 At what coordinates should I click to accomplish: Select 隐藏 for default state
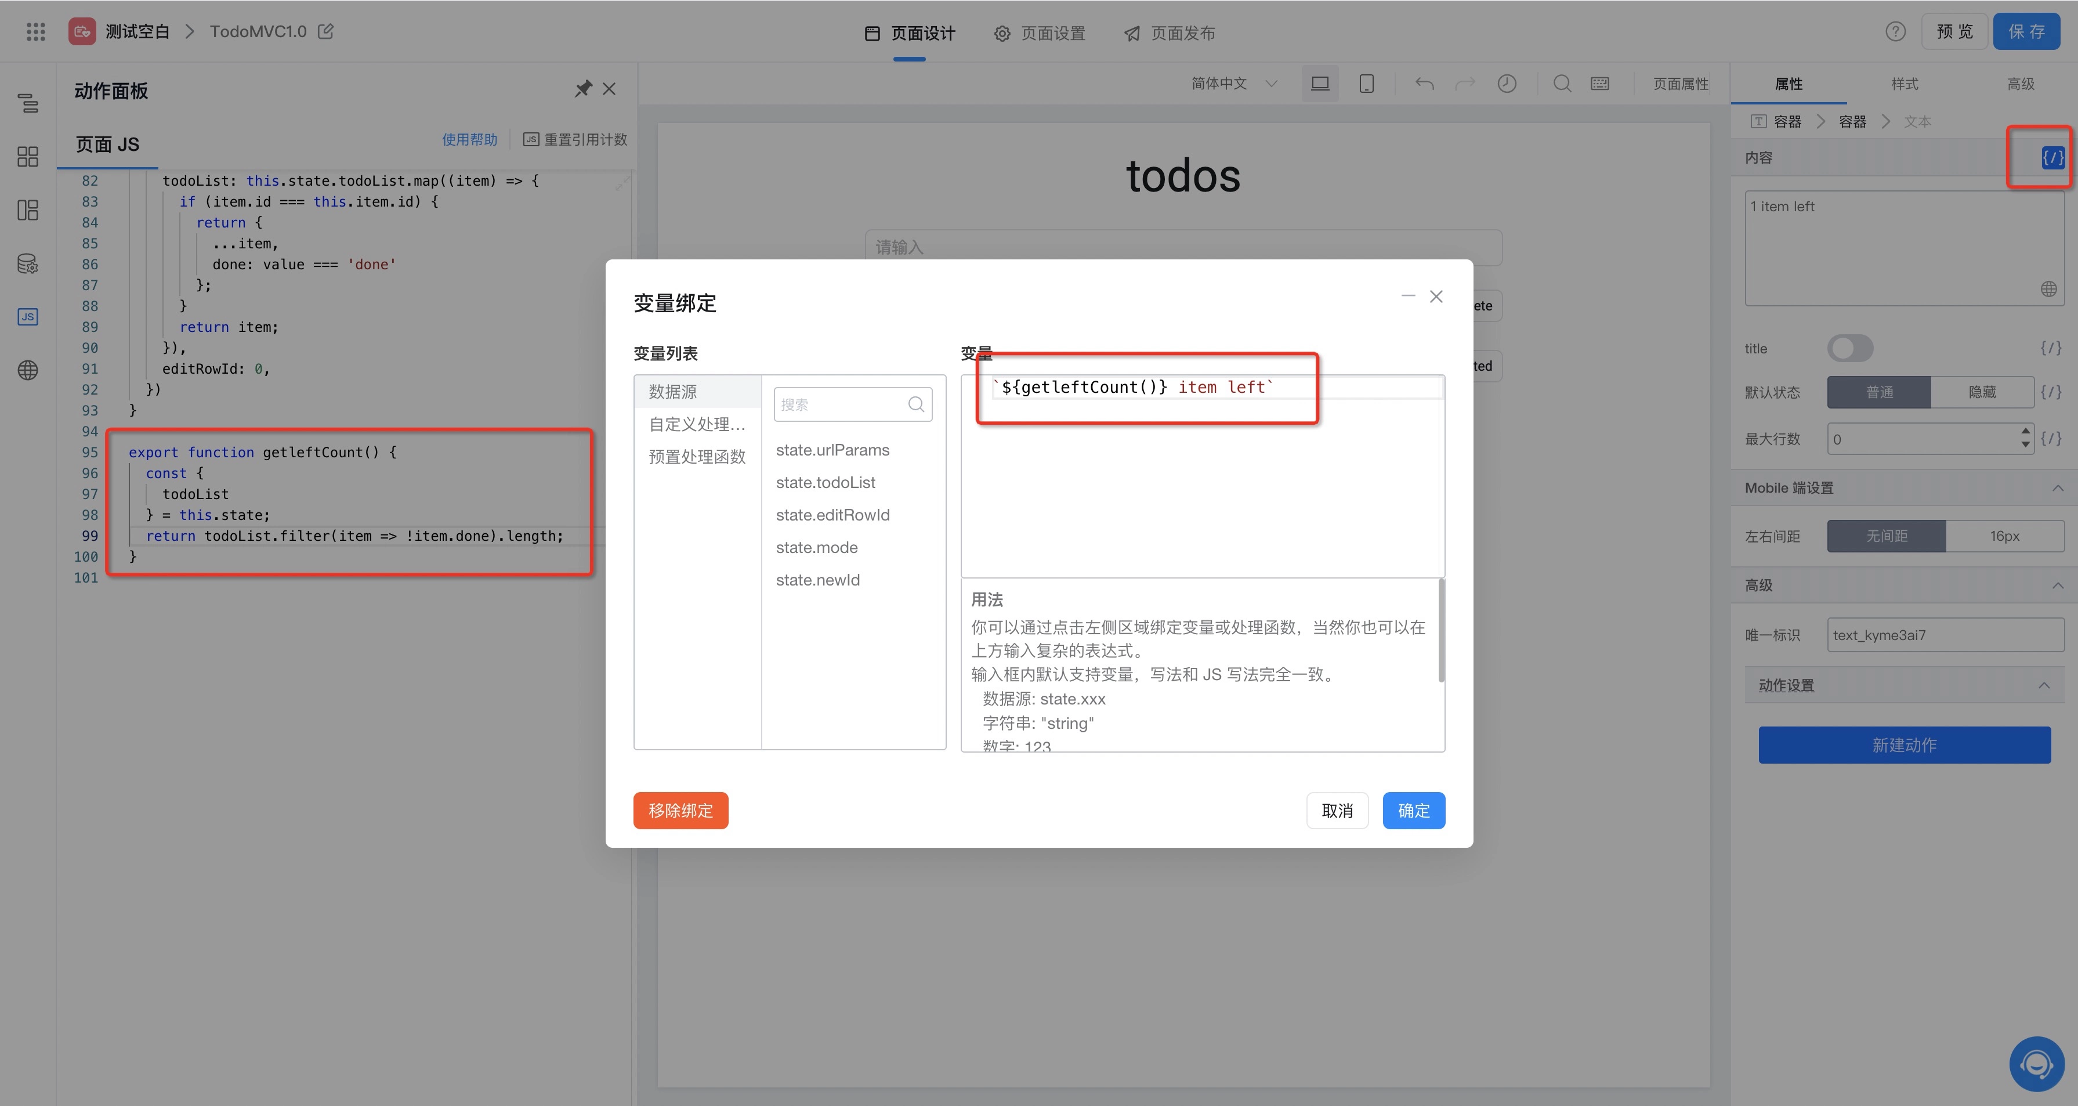click(x=1981, y=392)
